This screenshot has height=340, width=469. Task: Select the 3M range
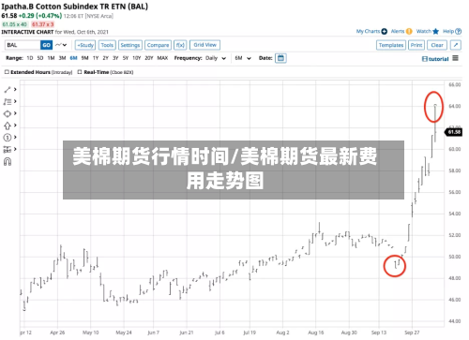tap(62, 58)
